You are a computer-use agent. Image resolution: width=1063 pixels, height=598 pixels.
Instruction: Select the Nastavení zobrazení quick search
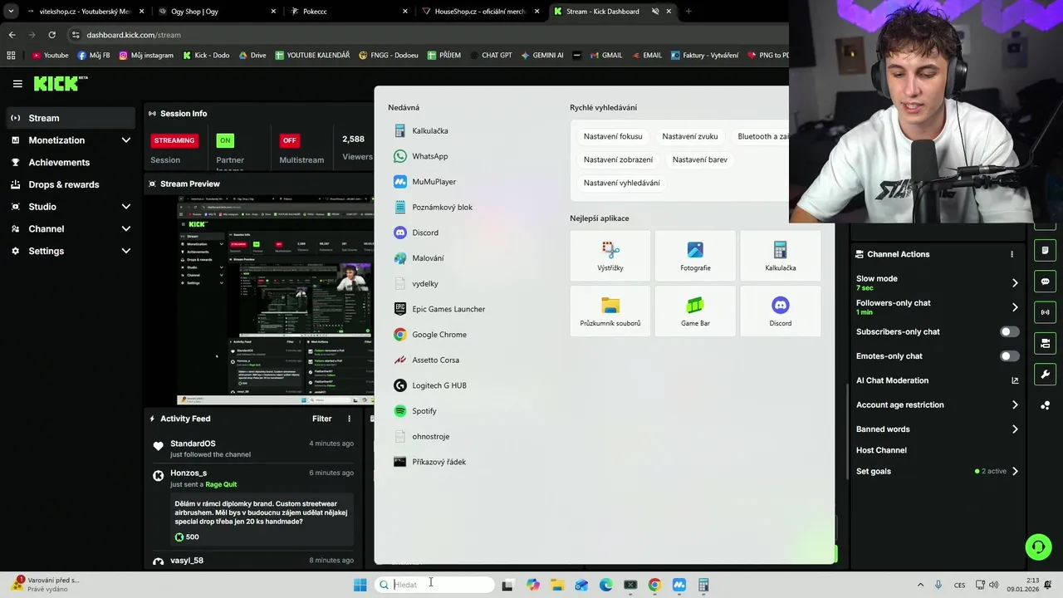618,159
